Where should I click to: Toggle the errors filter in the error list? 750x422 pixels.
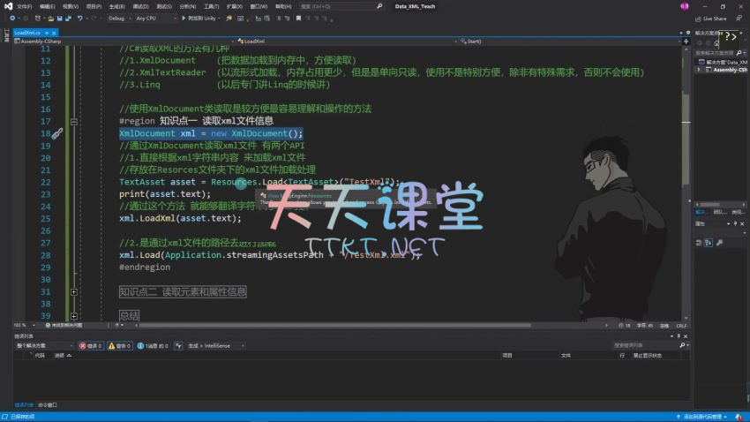[91, 345]
